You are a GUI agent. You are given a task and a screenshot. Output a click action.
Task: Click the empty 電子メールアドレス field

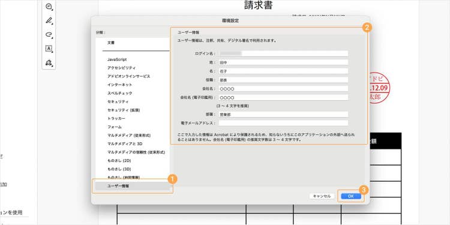point(283,123)
